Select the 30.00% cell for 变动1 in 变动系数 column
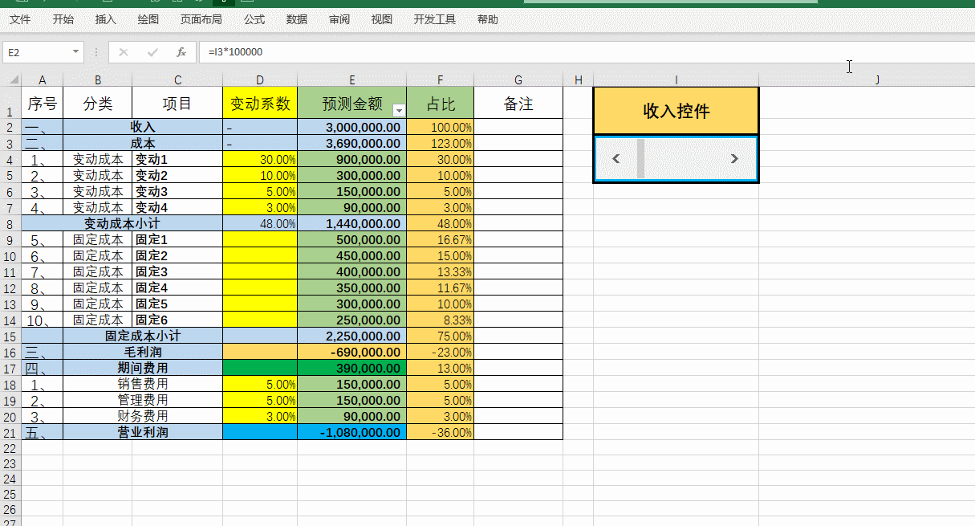Screen dimensions: 975x526 click(260, 159)
